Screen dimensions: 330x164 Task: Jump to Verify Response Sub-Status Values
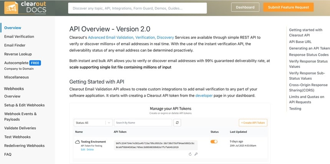tap(307, 76)
